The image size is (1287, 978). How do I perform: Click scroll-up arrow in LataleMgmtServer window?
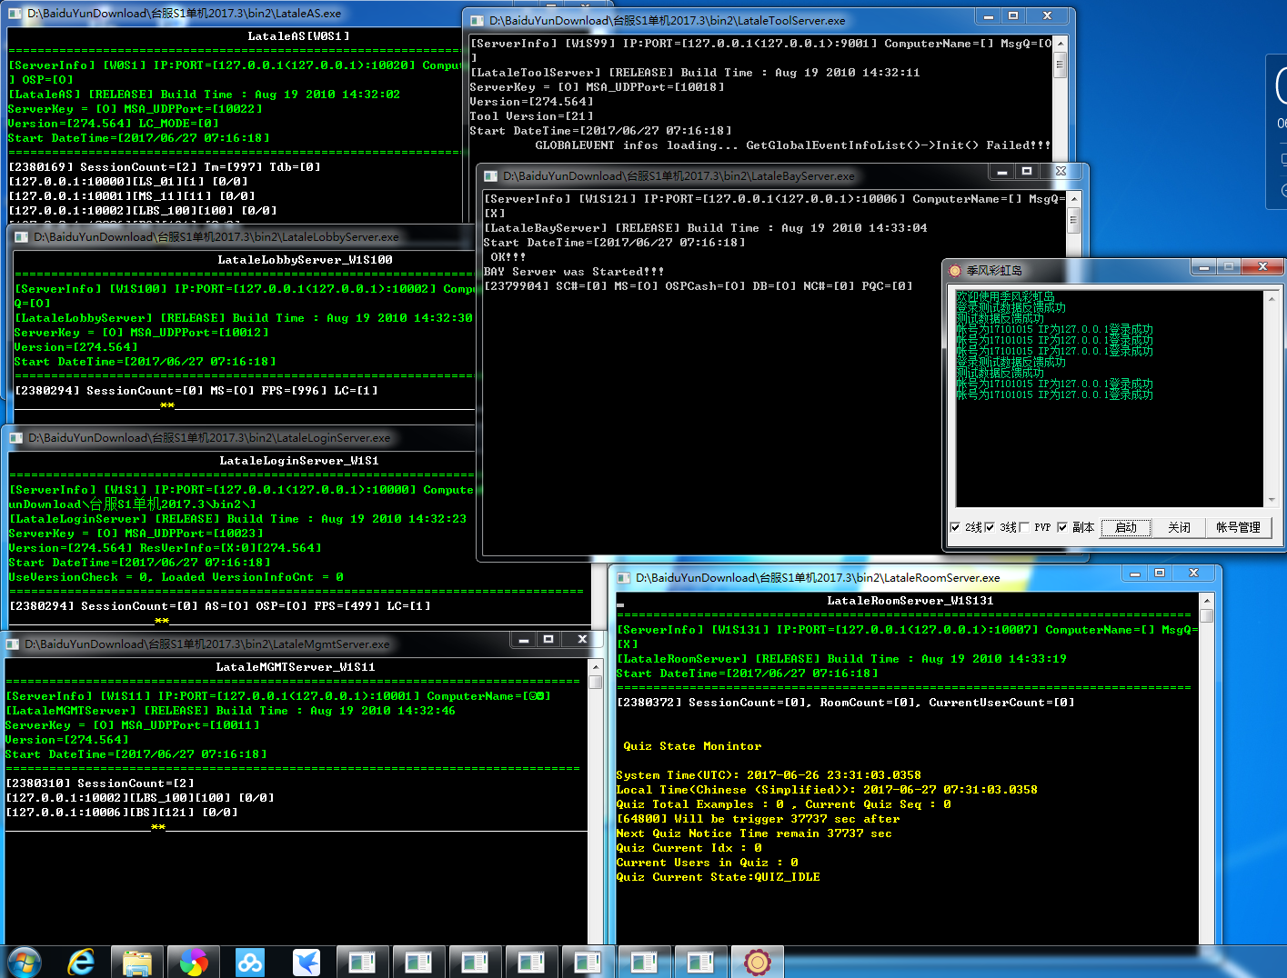[x=595, y=667]
